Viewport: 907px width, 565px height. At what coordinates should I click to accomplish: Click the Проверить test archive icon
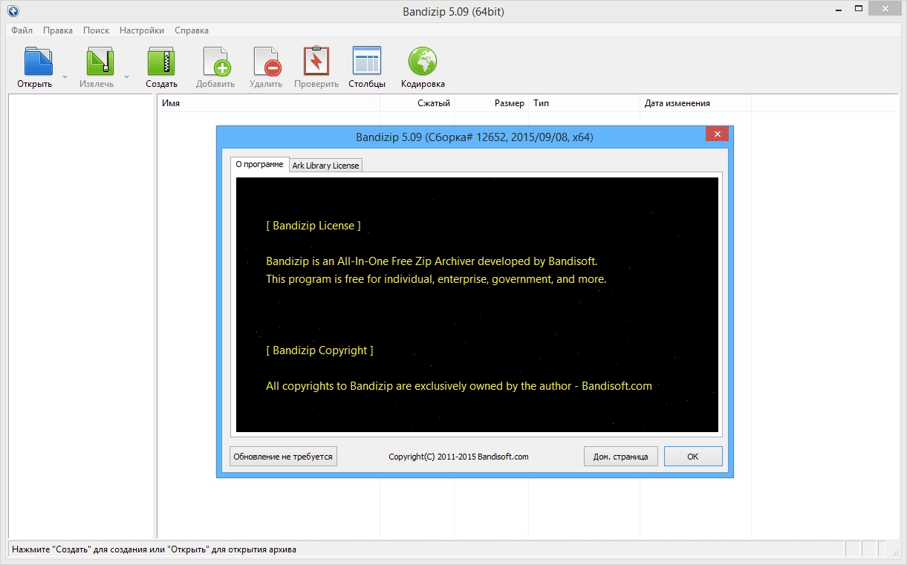(316, 62)
